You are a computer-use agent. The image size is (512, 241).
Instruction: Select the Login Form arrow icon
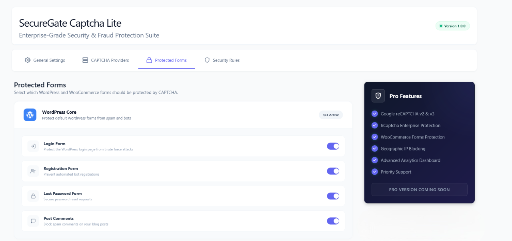tap(33, 146)
